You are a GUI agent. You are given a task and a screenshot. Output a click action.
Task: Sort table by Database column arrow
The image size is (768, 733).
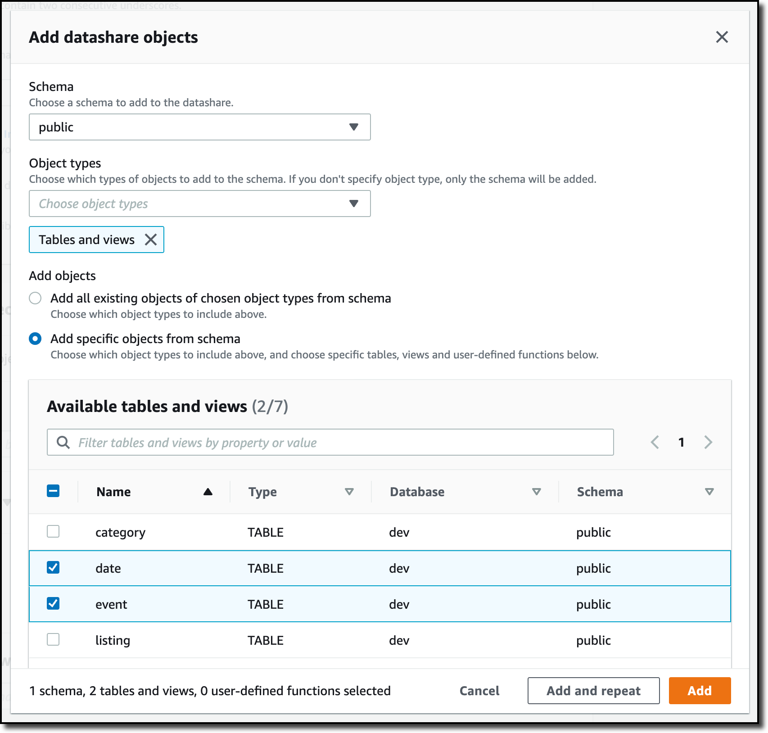536,492
